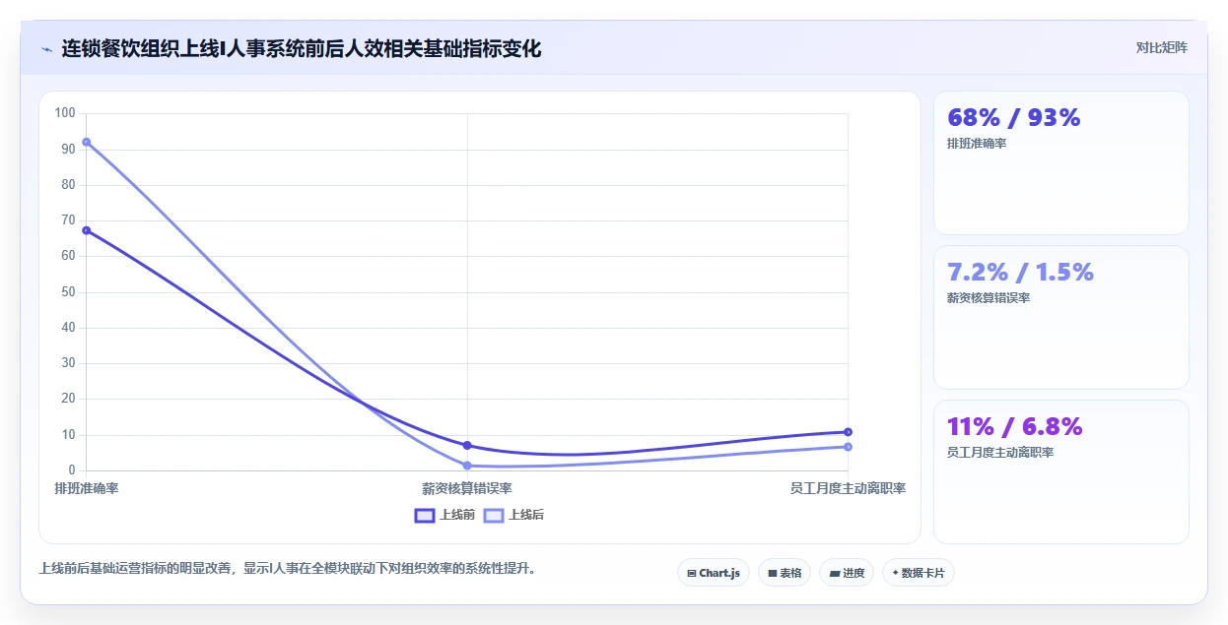Click the 上线后 legend color box

494,515
